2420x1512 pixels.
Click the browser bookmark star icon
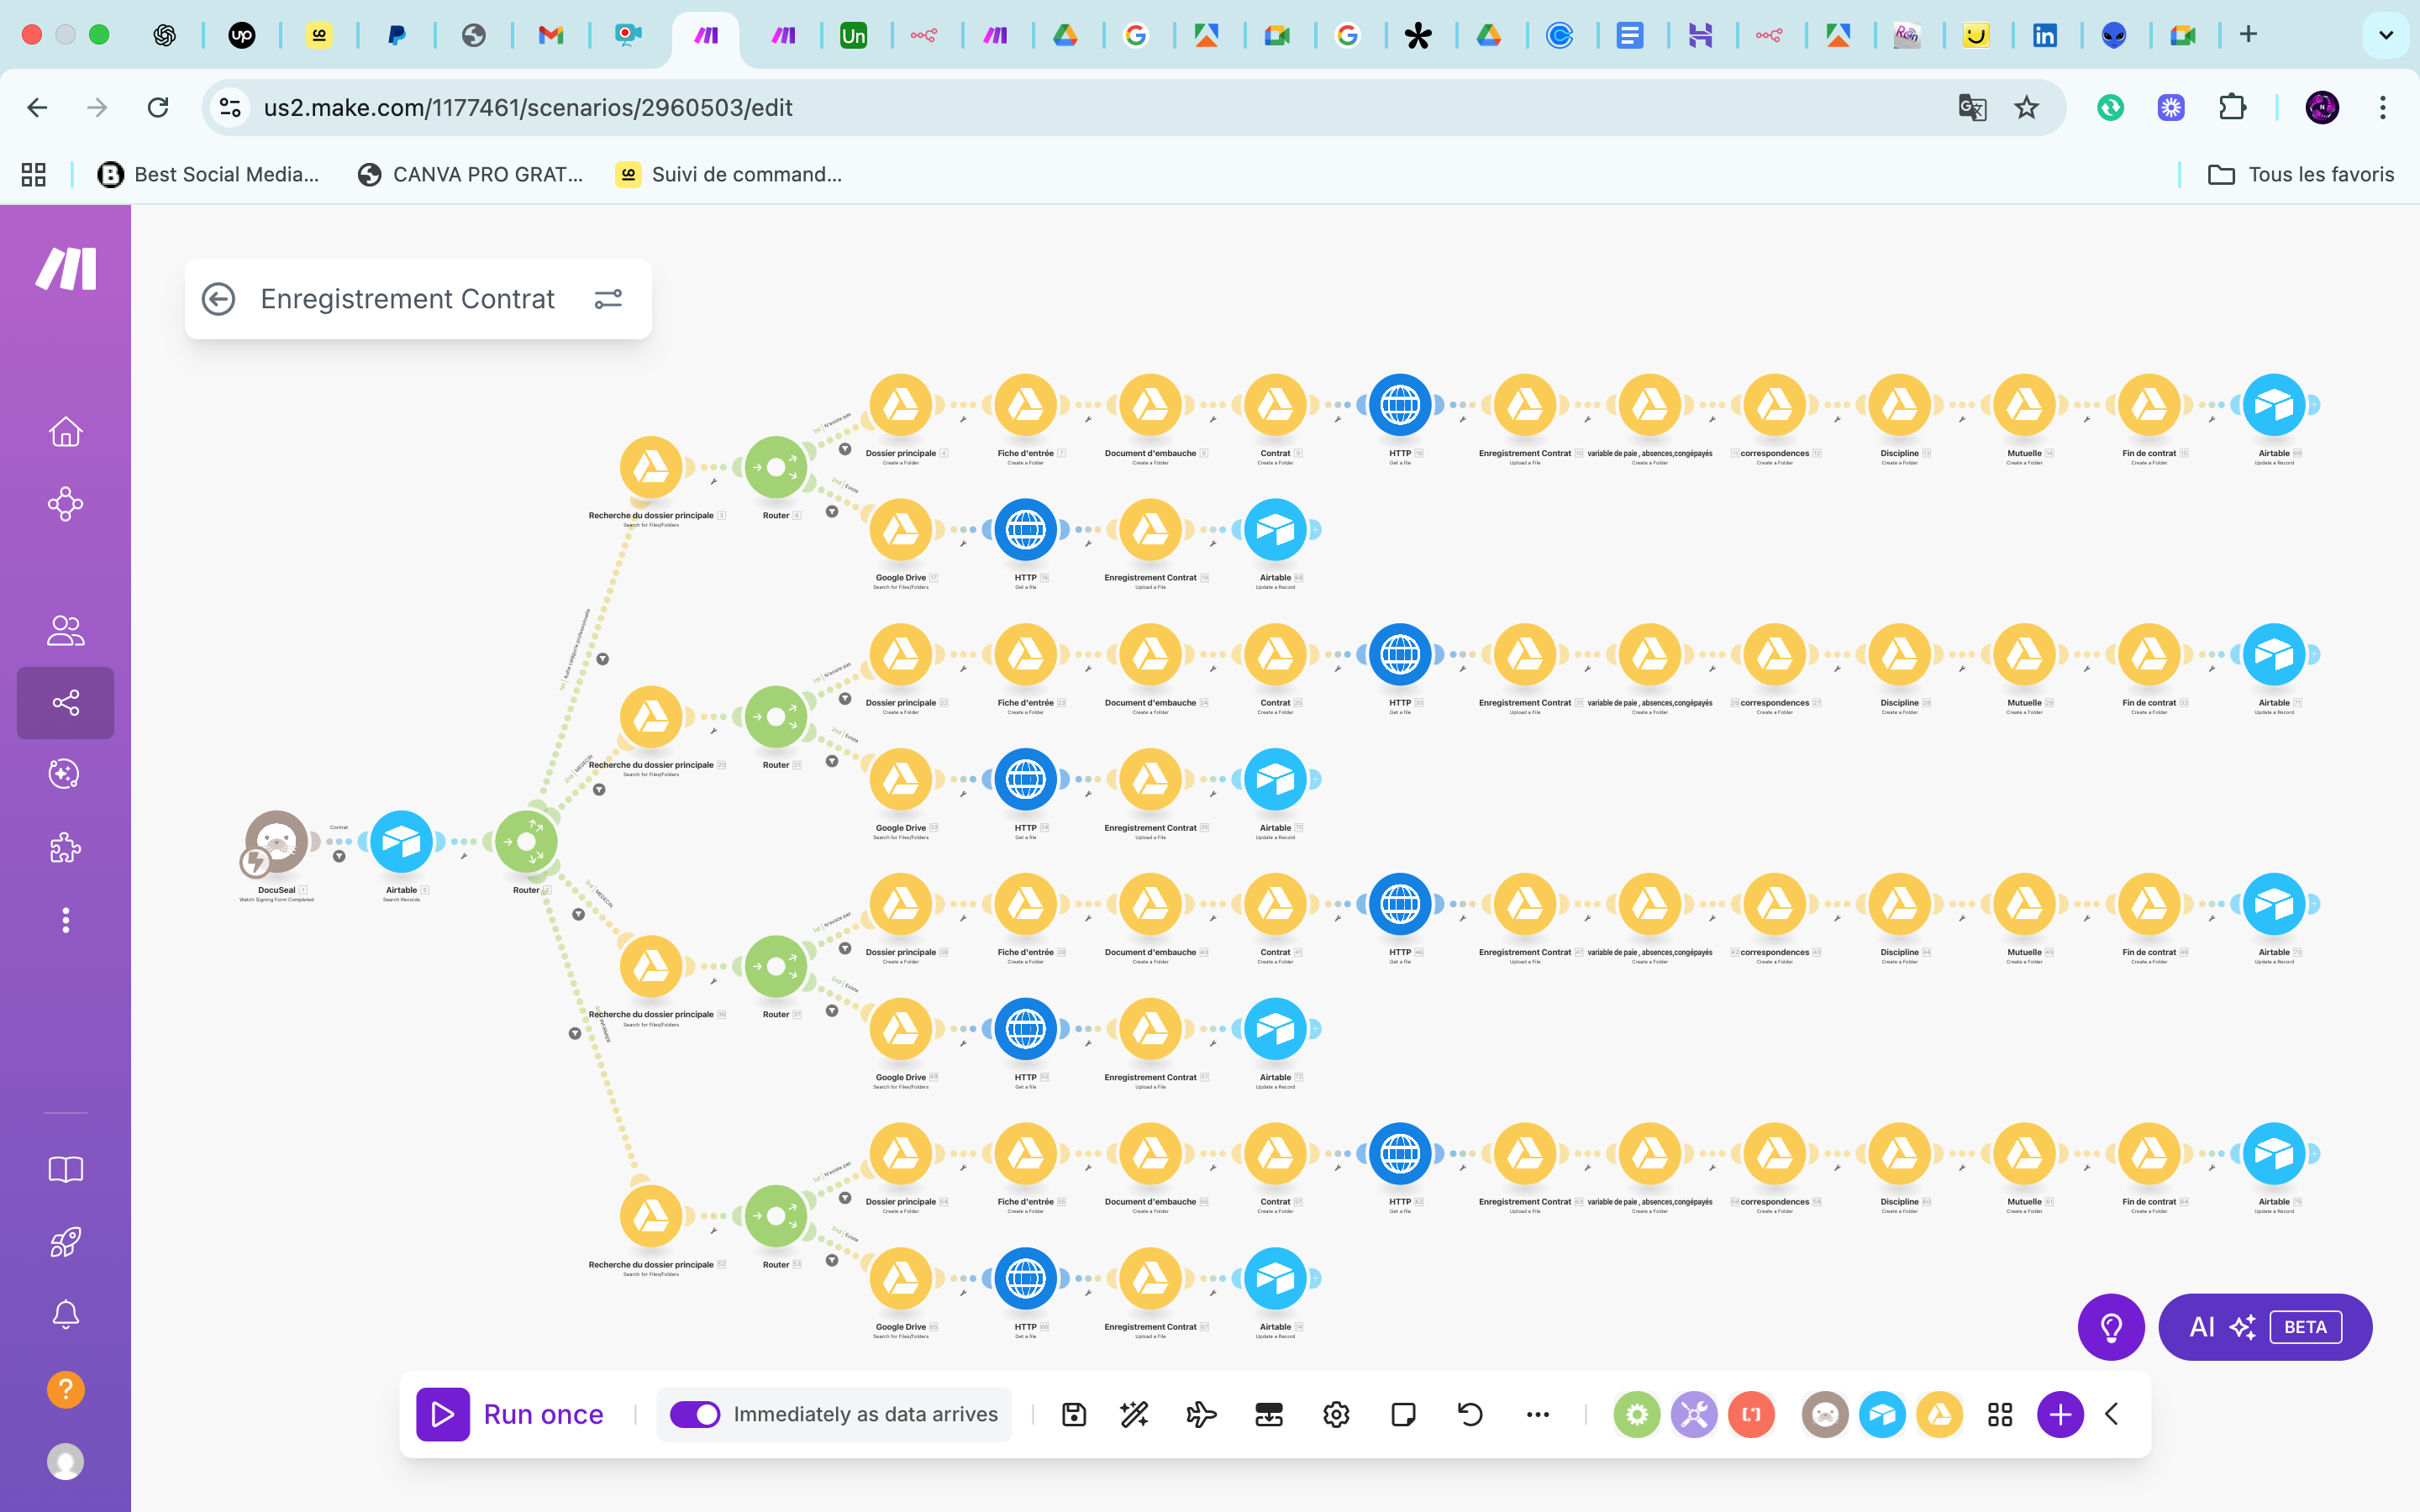coord(2026,107)
